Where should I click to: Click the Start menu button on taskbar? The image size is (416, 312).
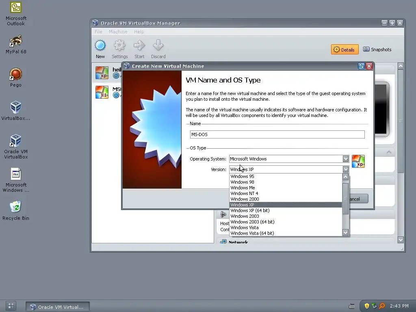[x=11, y=306]
